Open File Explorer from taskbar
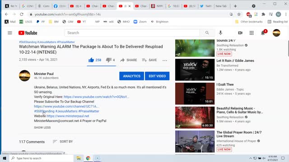Screen dimensions: 289x162 coord(79,158)
